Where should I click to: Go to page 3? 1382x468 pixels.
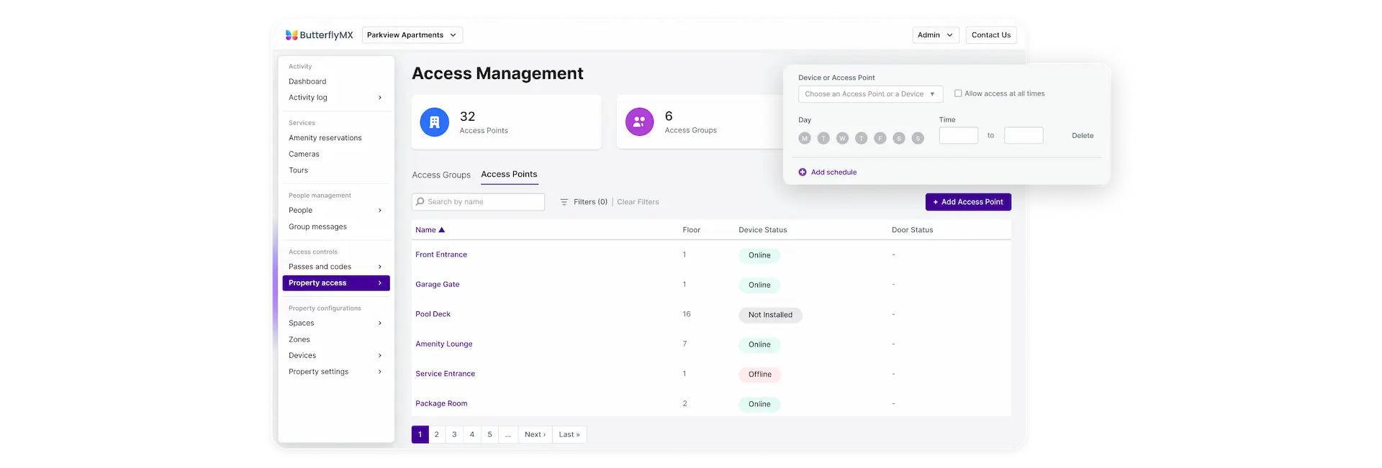pos(454,435)
